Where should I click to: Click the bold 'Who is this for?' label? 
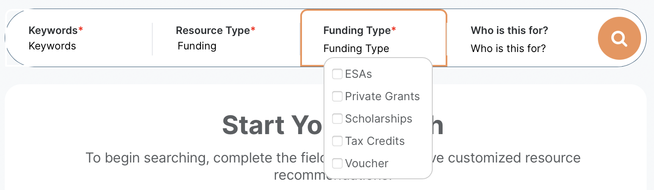click(x=509, y=31)
